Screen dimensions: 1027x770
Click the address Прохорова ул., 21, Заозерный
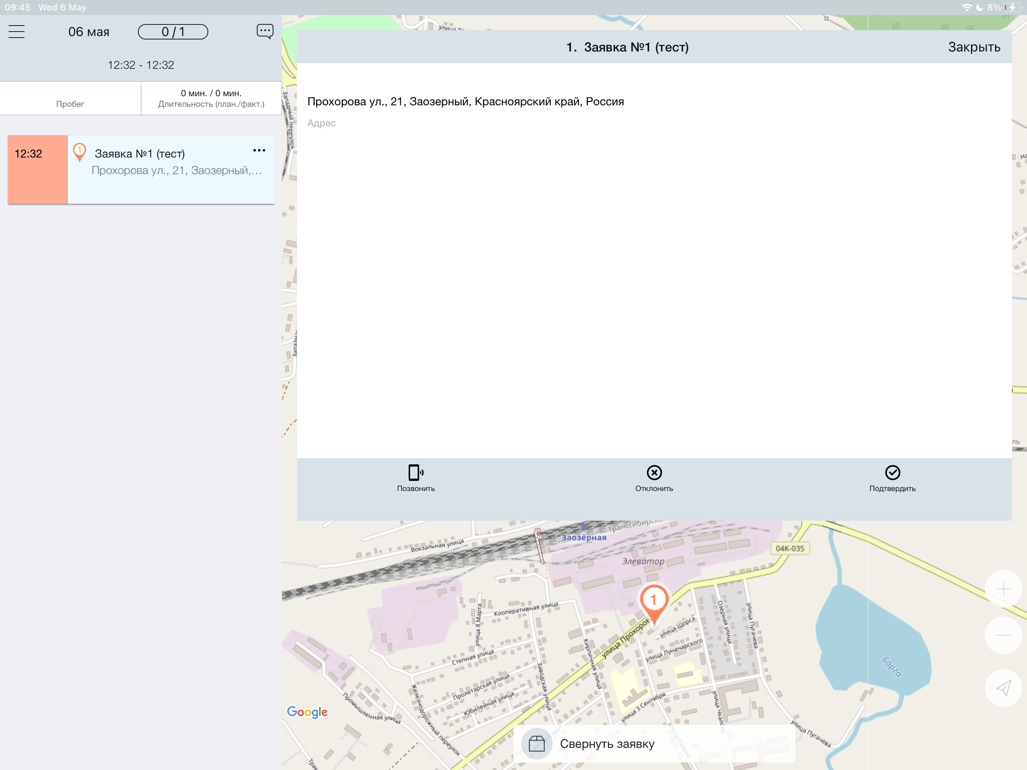pos(466,101)
